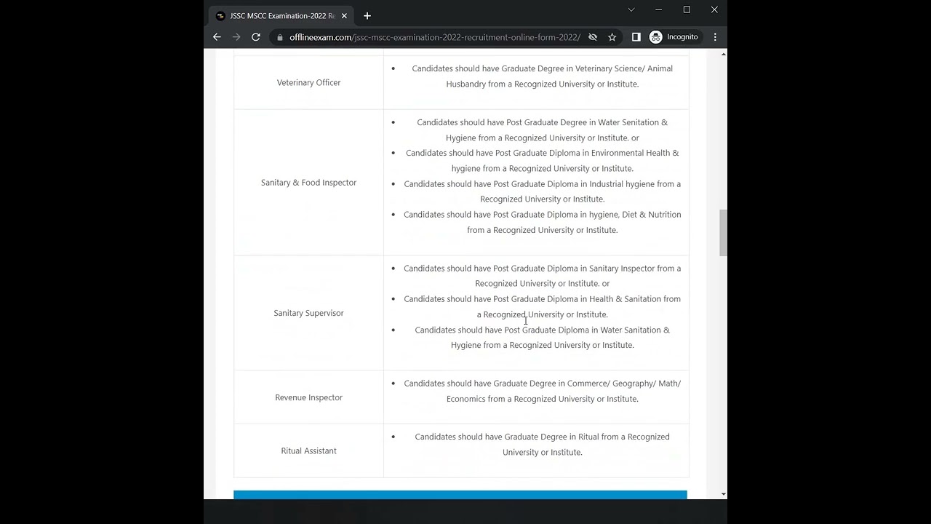Click the Commerce/ Geography/ Math/ Economics degree text
The height and width of the screenshot is (524, 931).
[x=543, y=391]
